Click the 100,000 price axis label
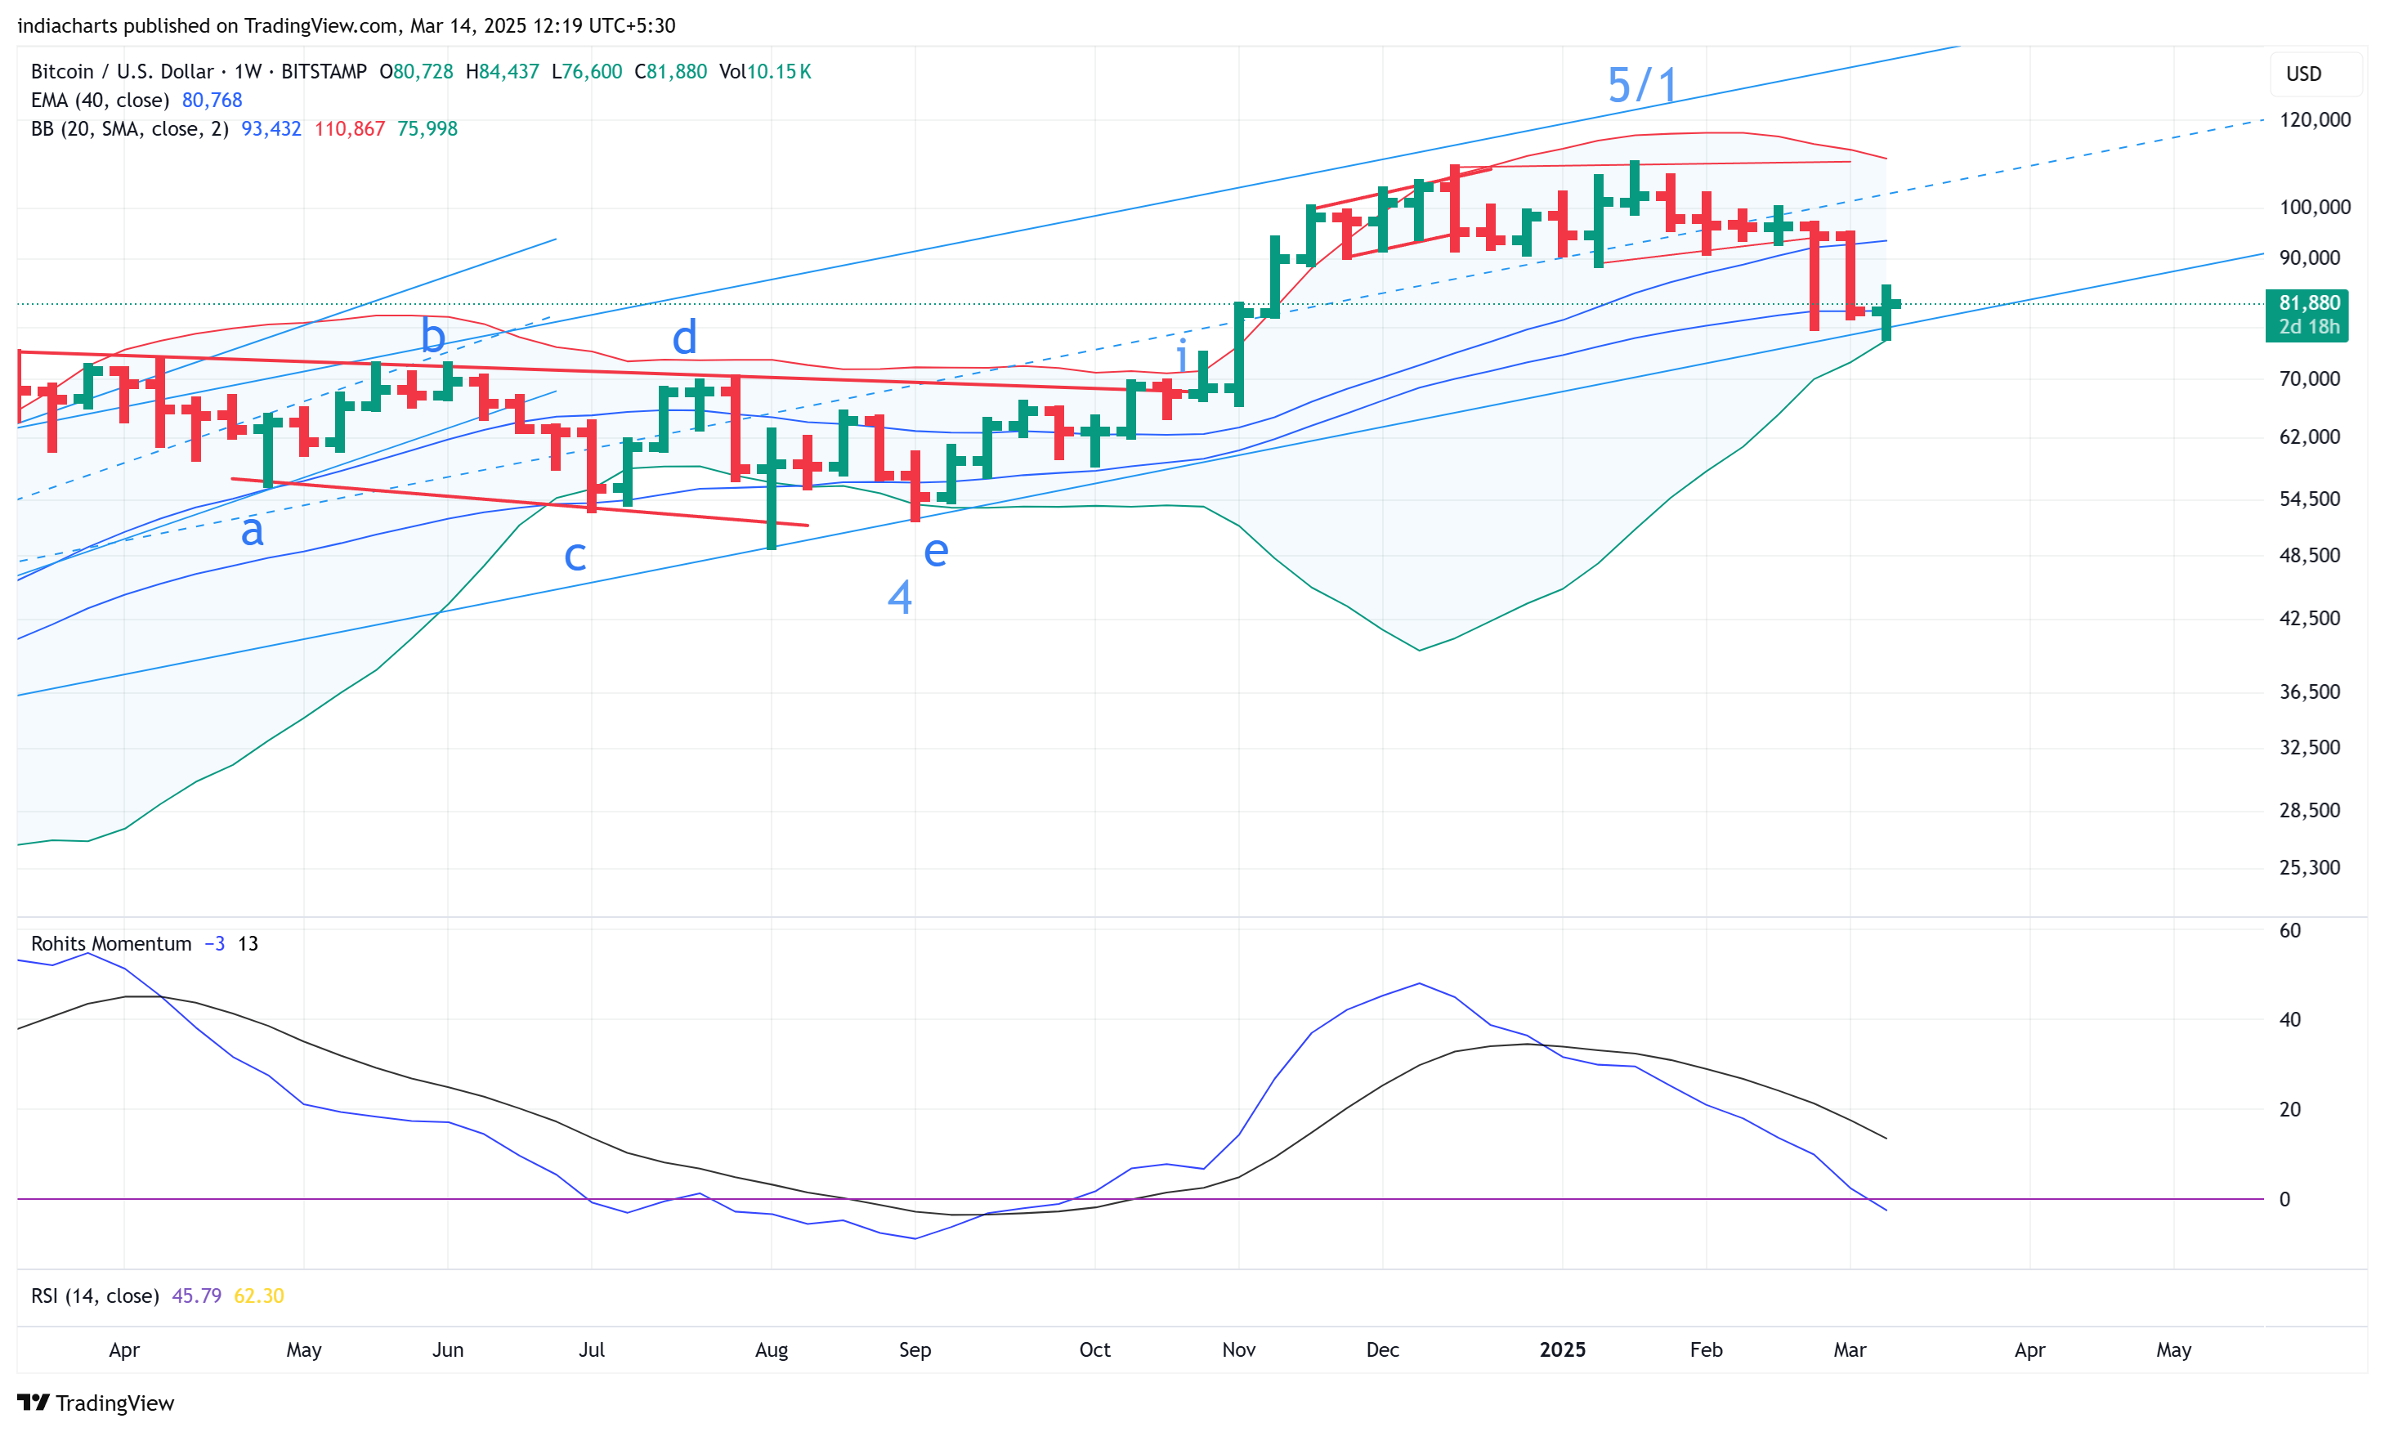 (2315, 208)
